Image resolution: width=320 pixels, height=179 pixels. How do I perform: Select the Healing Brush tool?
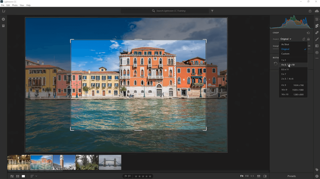click(x=317, y=33)
